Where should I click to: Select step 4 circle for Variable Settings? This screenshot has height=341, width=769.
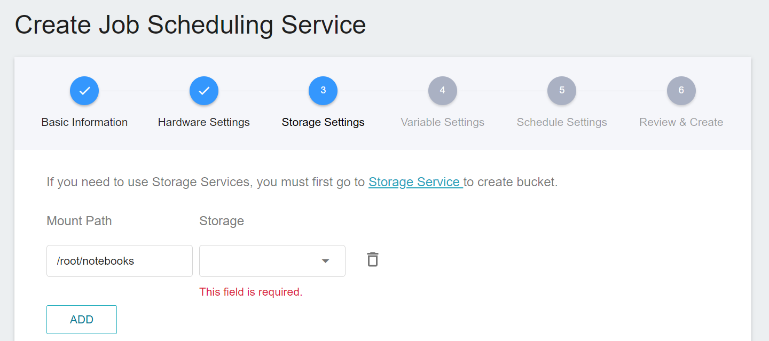point(442,91)
